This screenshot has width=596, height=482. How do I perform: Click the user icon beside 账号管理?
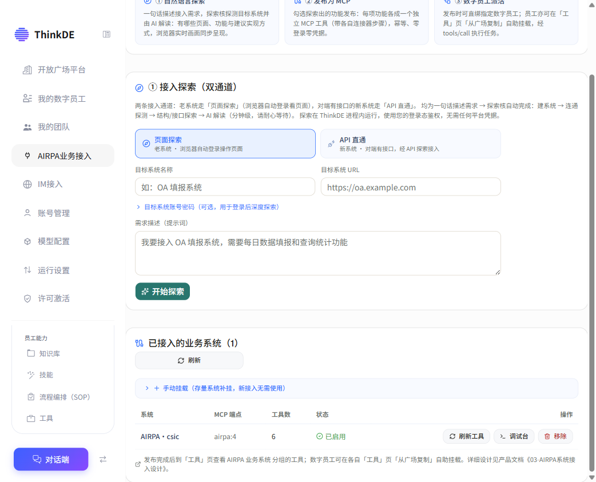click(27, 213)
